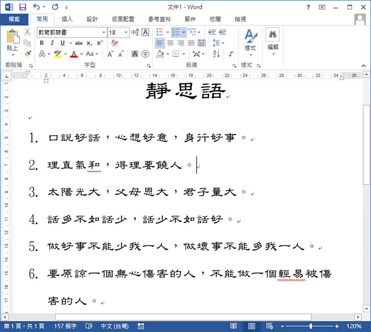The image size is (371, 332).
Task: Click the Format Painter brush icon
Action: [x=27, y=54]
